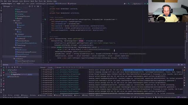The width and height of the screenshot is (188, 105).
Task: Collapse the serialization package node
Action: point(12,59)
